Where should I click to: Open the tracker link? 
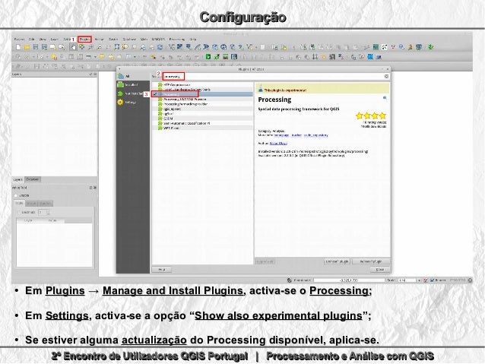[296, 135]
